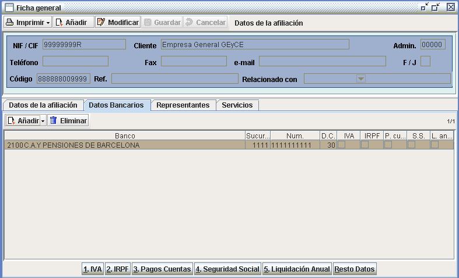Click the Ficha general window icon
Screen dimensions: 459x278
coord(9,8)
